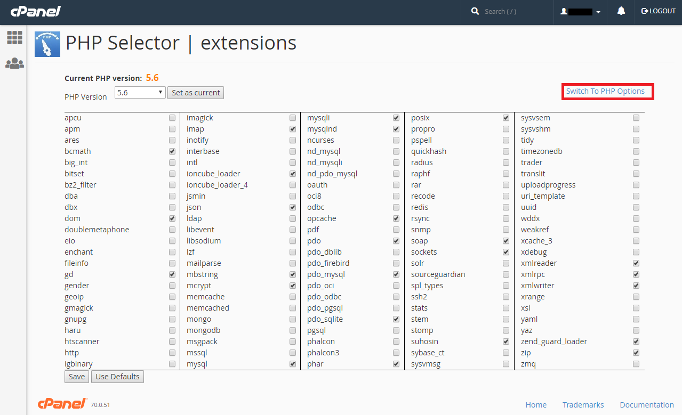Open the Documentation footer link
The image size is (682, 415).
pos(646,405)
